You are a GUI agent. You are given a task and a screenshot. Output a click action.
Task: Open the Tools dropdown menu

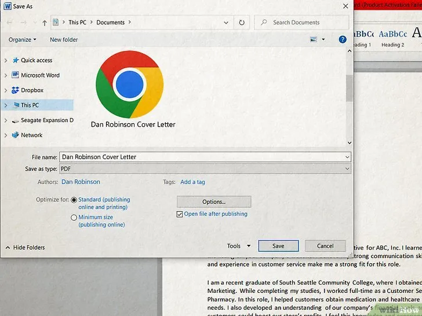239,246
